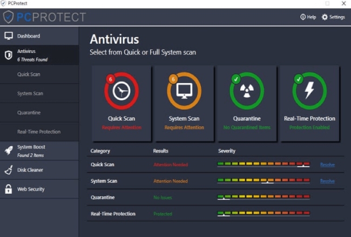The height and width of the screenshot is (237, 351).
Task: Open Web Security in sidebar
Action: [39, 189]
